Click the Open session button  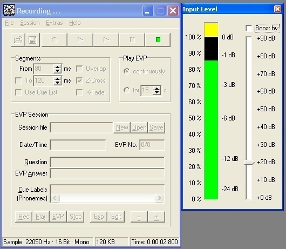139,127
